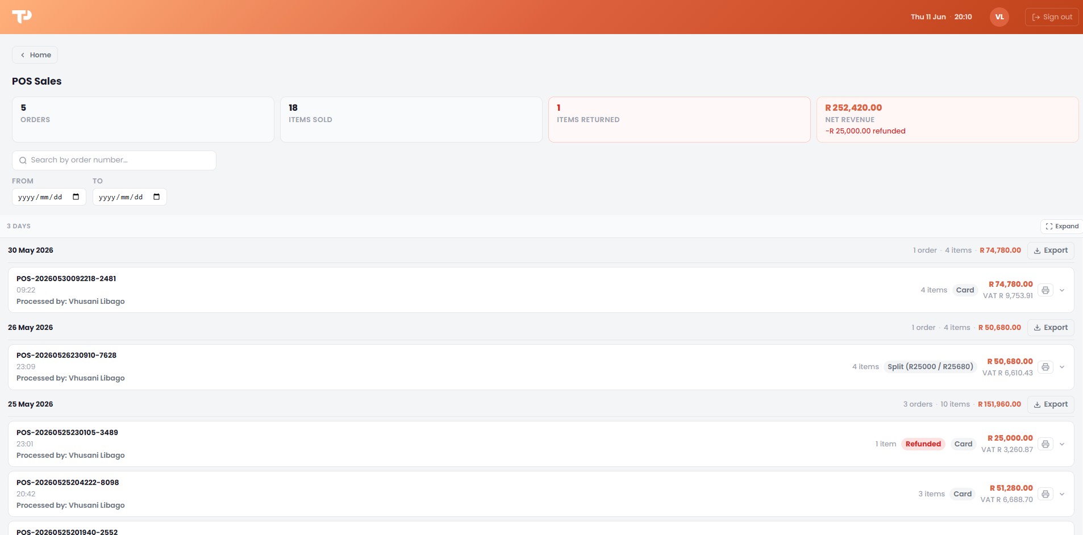Screen dimensions: 1083x535
Task: Select the Items Returned summary card
Action: tap(680, 119)
